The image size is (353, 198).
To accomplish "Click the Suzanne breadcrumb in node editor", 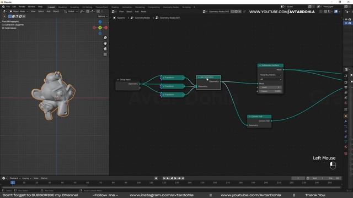I will pos(119,18).
